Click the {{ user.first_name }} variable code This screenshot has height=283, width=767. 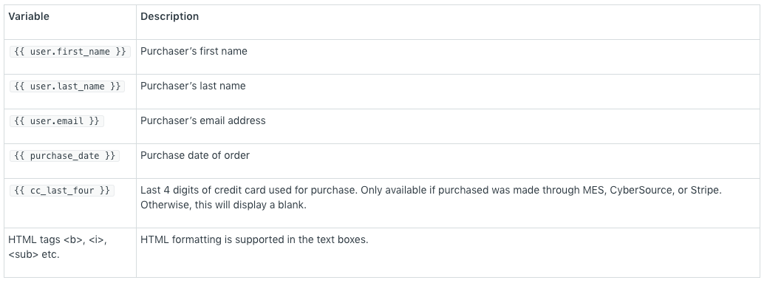coord(70,51)
